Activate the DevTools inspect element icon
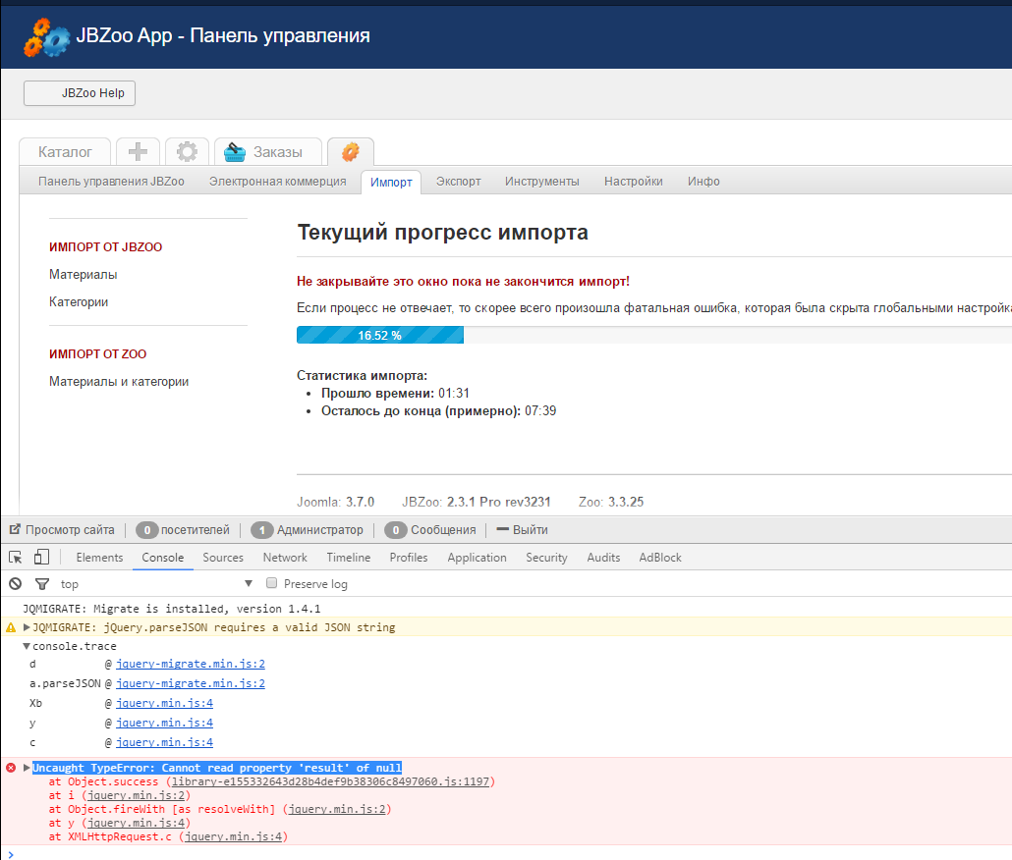This screenshot has width=1012, height=860. [x=16, y=558]
